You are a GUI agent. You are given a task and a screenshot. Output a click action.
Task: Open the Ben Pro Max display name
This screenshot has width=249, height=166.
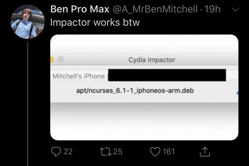click(80, 10)
